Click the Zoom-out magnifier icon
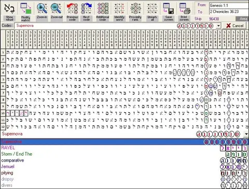Image resolution: width=249 pixels, height=189 pixels. (56, 8)
